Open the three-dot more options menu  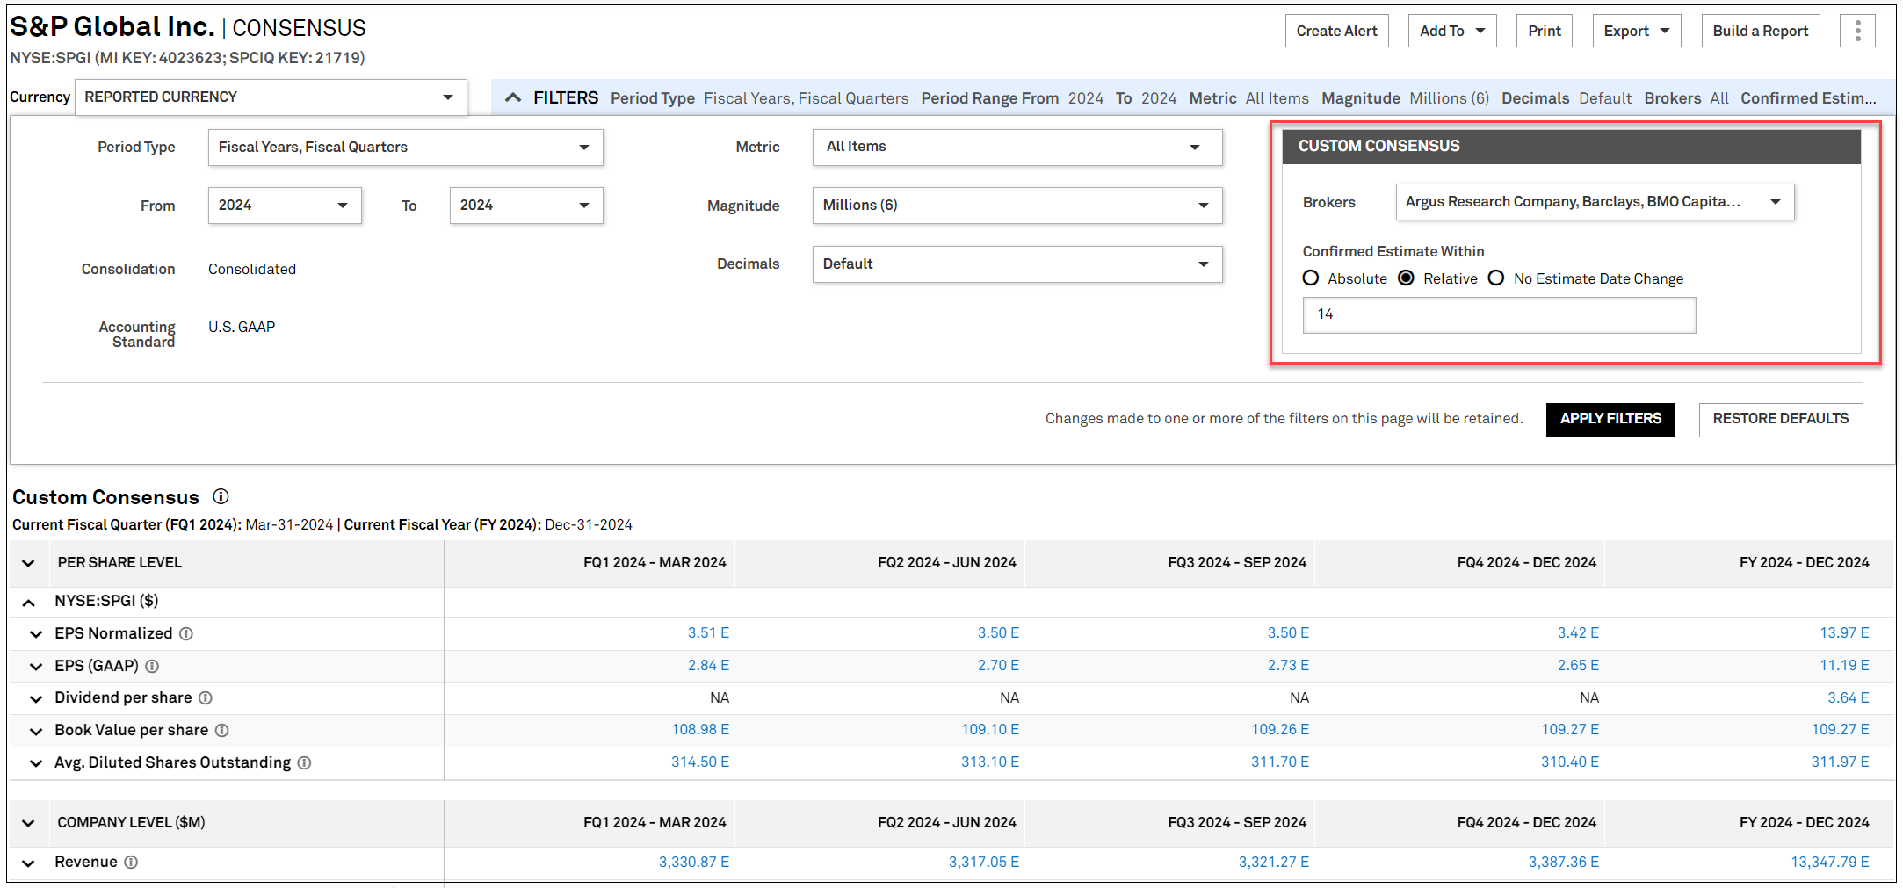(1857, 32)
